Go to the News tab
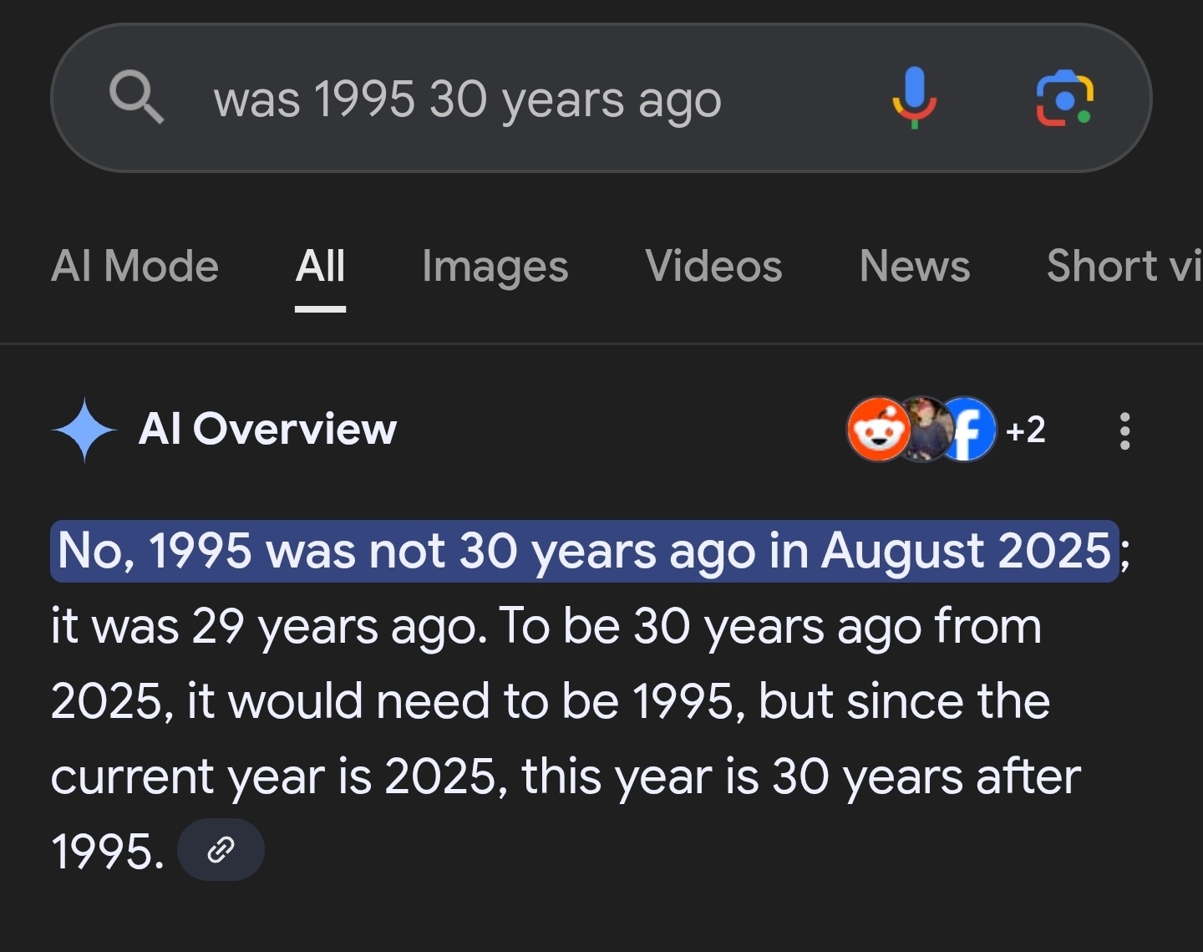Screen dimensions: 1203x952 [x=915, y=267]
